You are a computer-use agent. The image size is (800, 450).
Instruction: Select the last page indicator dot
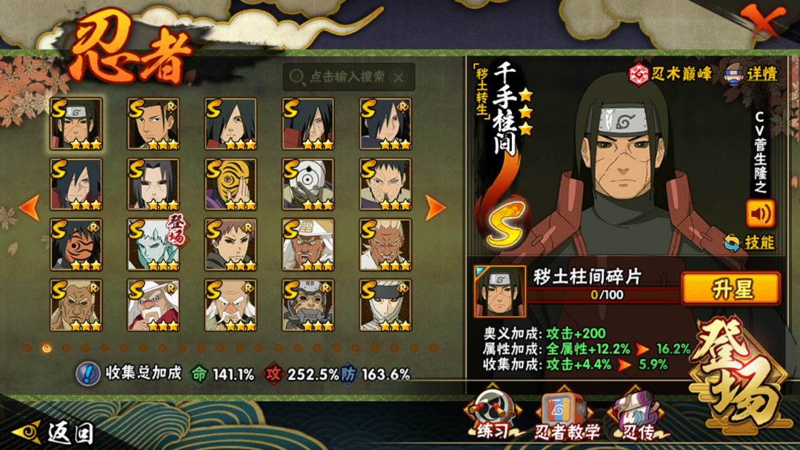(433, 348)
